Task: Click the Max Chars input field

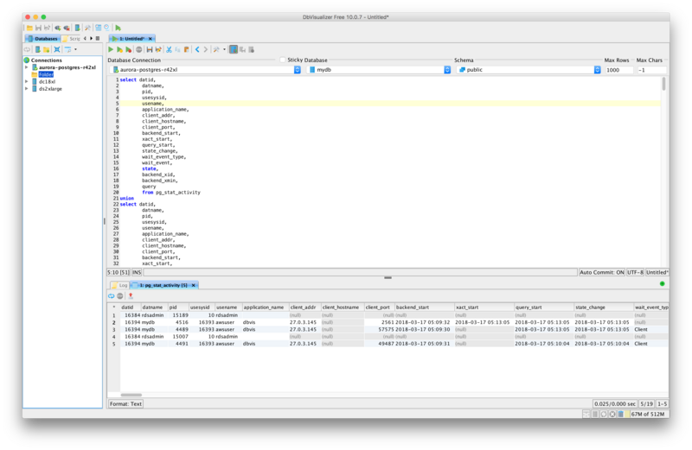Action: (651, 70)
